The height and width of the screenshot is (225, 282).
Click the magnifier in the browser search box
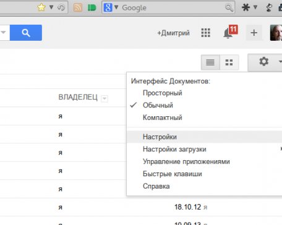point(229,8)
